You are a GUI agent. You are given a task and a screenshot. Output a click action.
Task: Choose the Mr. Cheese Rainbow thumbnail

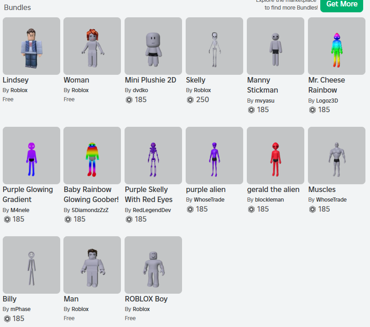(337, 46)
